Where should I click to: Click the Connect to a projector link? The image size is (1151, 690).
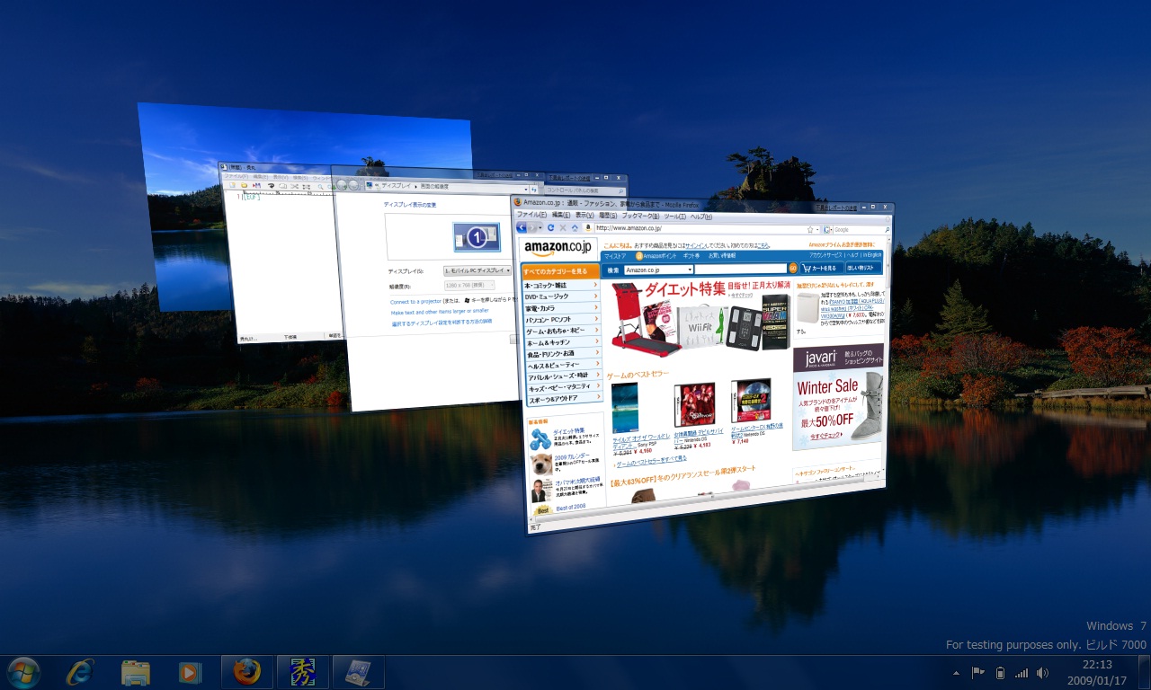[416, 301]
